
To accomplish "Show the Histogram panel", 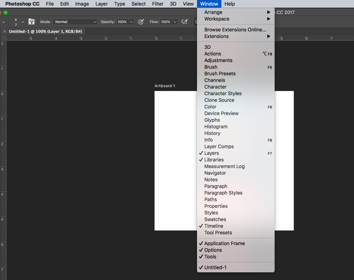I will pyautogui.click(x=236, y=127).
